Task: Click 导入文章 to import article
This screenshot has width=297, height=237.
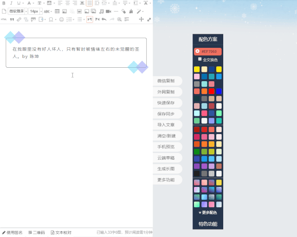Action: tap(167, 125)
